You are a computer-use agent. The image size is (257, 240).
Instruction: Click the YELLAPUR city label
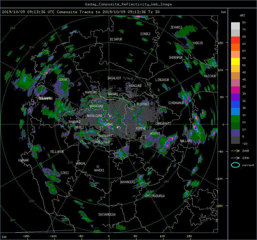click(x=57, y=152)
